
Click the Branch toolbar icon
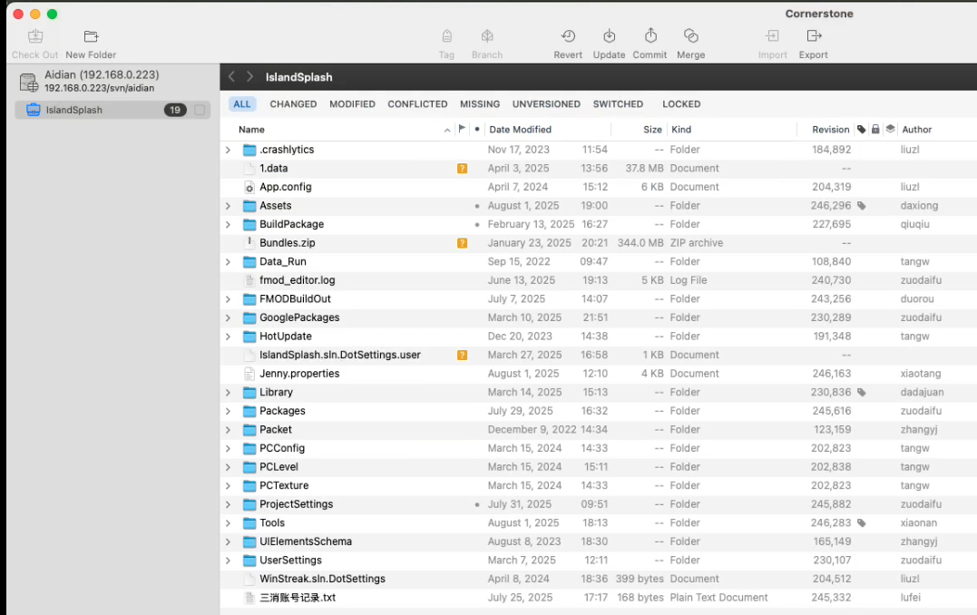click(487, 36)
